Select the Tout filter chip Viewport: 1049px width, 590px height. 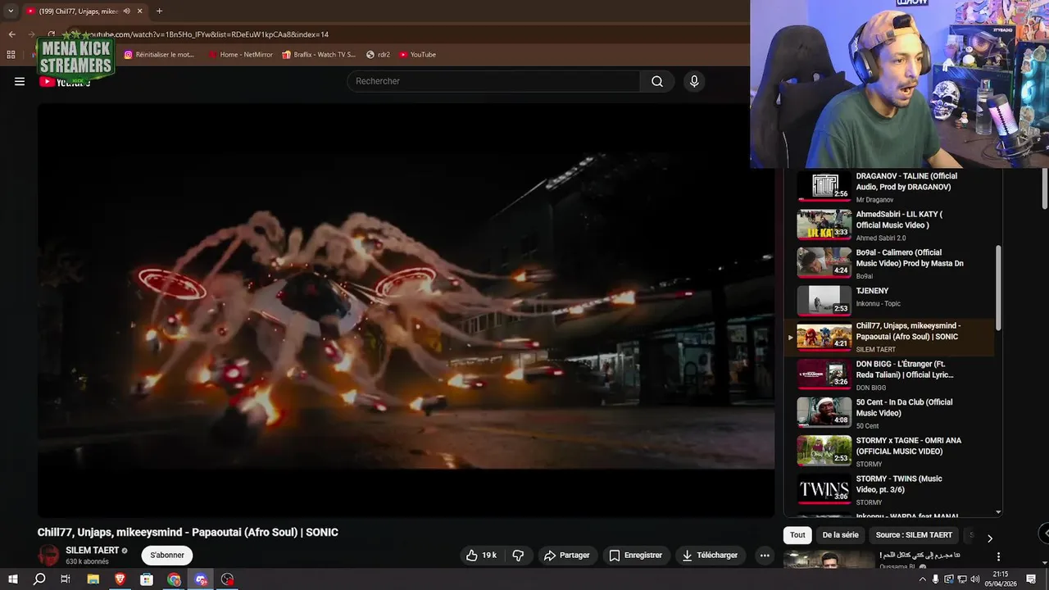(797, 535)
